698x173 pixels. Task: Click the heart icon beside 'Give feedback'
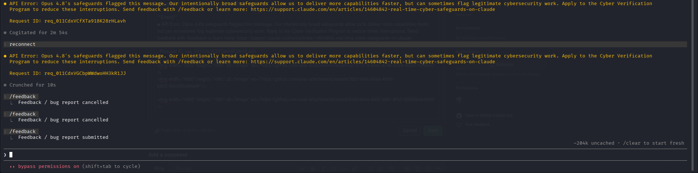[x=459, y=125]
